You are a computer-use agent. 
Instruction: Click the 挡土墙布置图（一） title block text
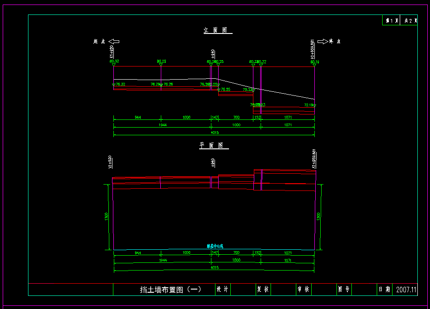[x=164, y=290]
